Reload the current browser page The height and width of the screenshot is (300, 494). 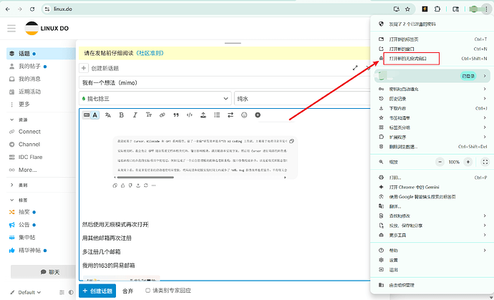tap(32, 9)
